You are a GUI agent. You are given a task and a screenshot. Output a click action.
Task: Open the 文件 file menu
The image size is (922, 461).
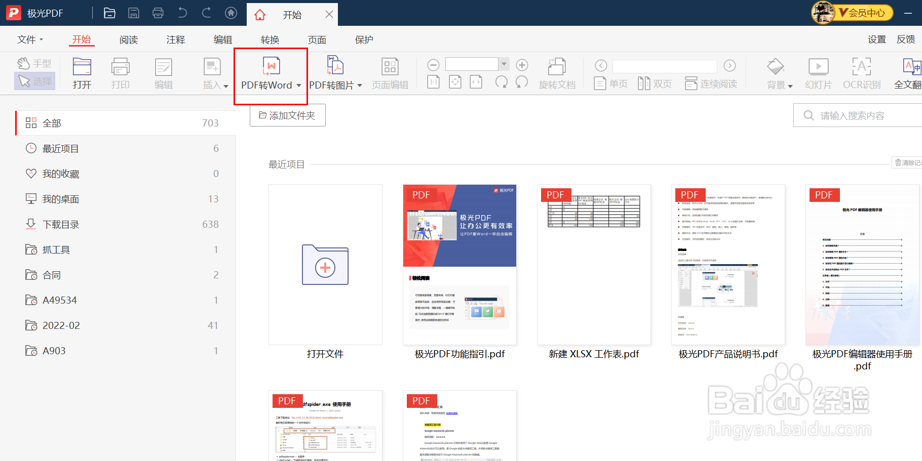point(29,39)
